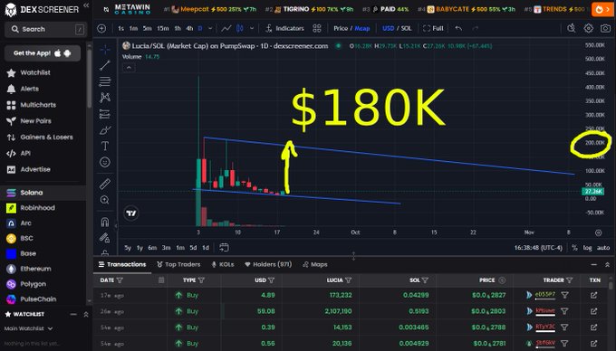Screen dimensions: 616x351
Task: Open chart settings gear icon
Action: tap(589, 28)
